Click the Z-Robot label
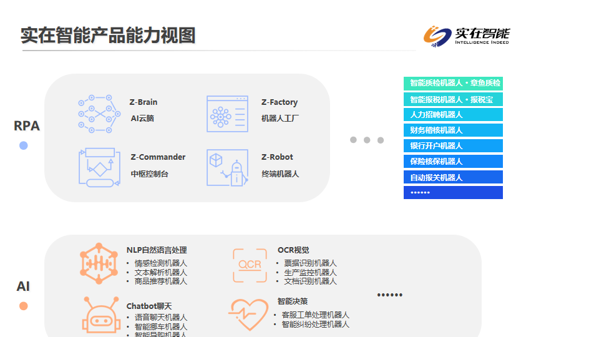Screen dimensions: 599x337 [x=277, y=157]
